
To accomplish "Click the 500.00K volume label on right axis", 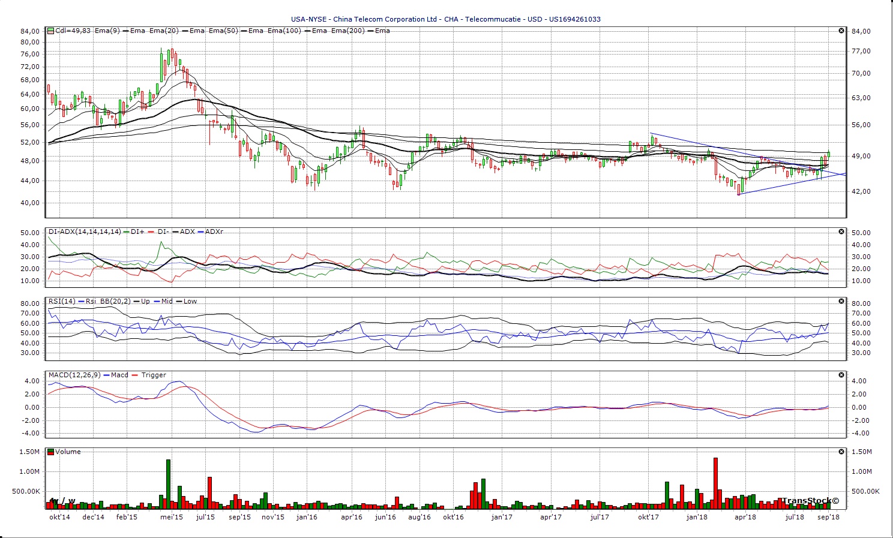I will tap(865, 491).
